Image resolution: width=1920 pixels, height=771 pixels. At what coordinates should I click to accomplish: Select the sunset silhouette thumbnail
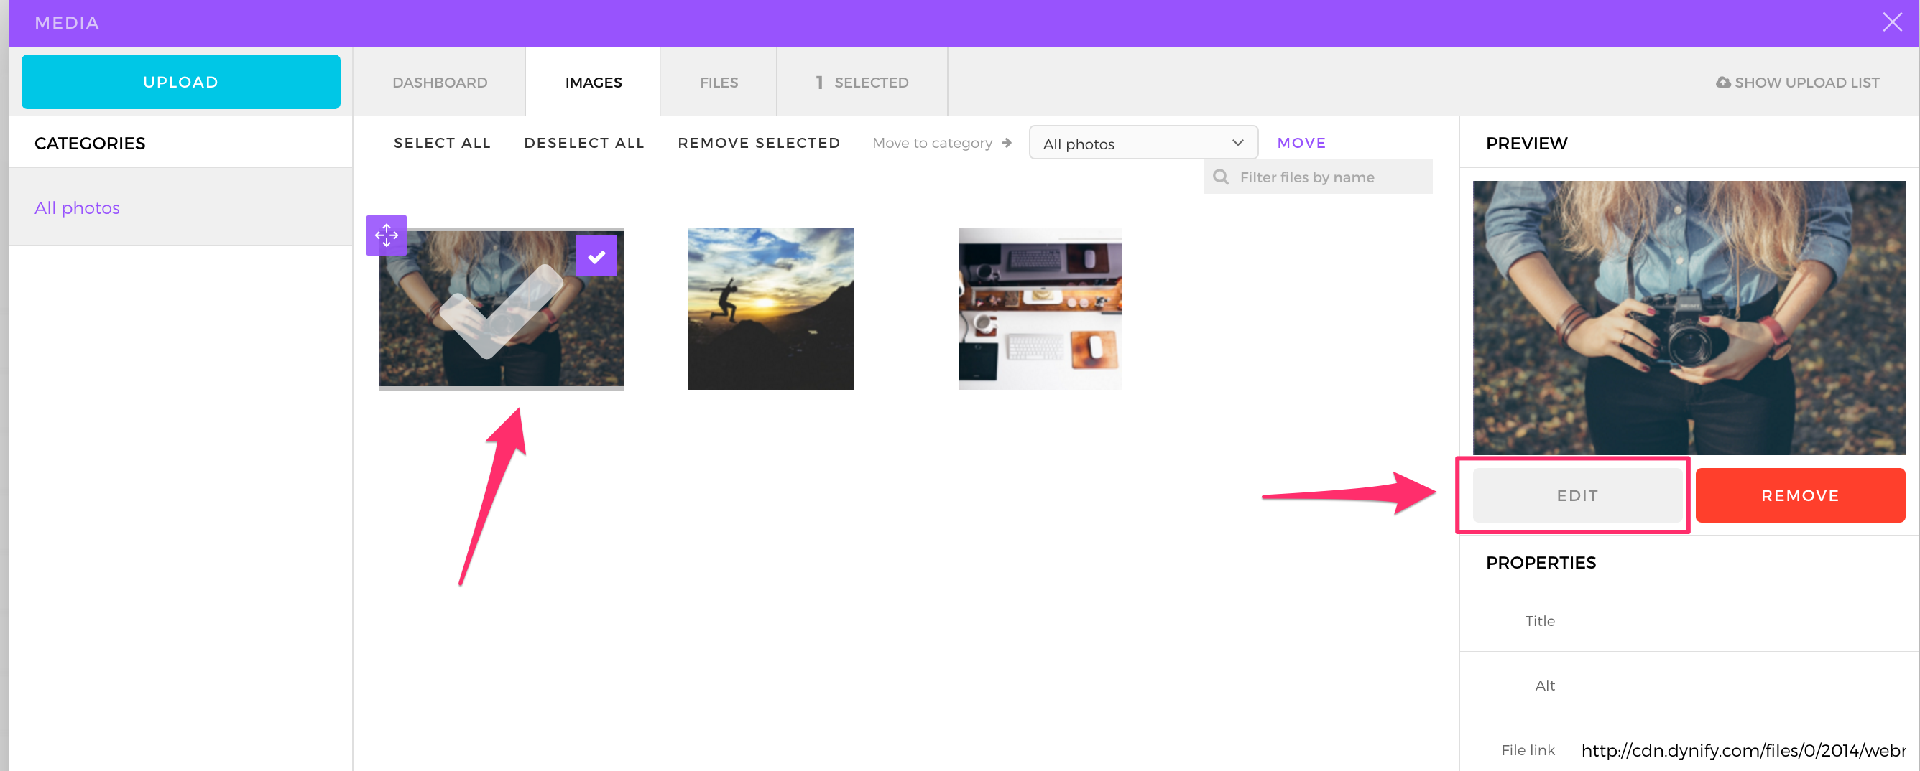pos(771,309)
